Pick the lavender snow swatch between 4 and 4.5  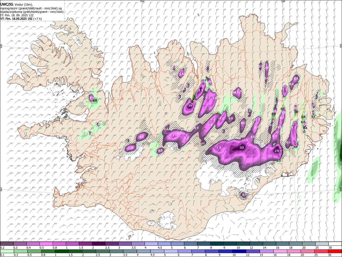[x=151, y=244]
